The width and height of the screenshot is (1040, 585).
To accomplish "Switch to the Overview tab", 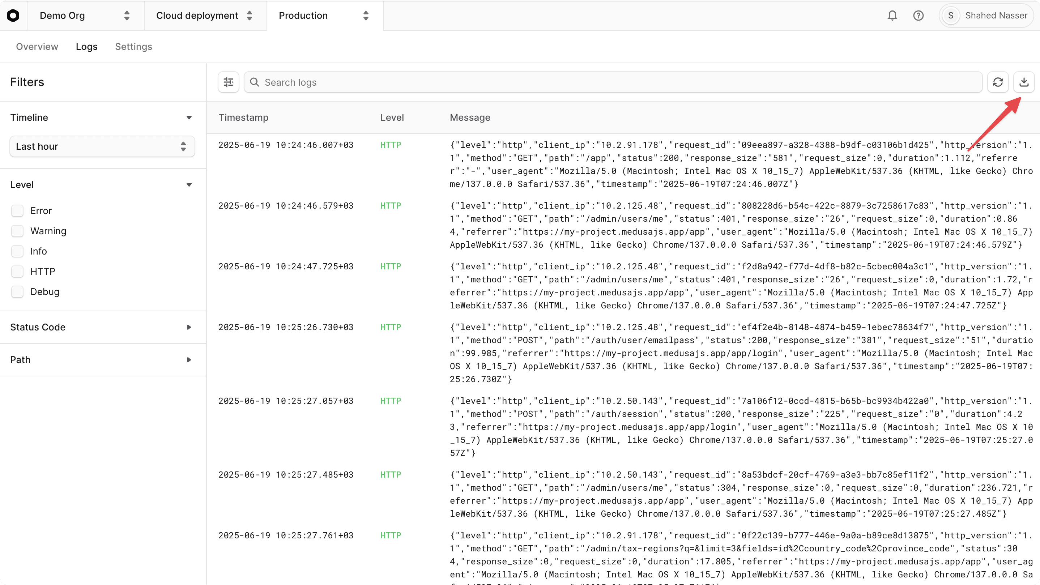I will (x=37, y=46).
